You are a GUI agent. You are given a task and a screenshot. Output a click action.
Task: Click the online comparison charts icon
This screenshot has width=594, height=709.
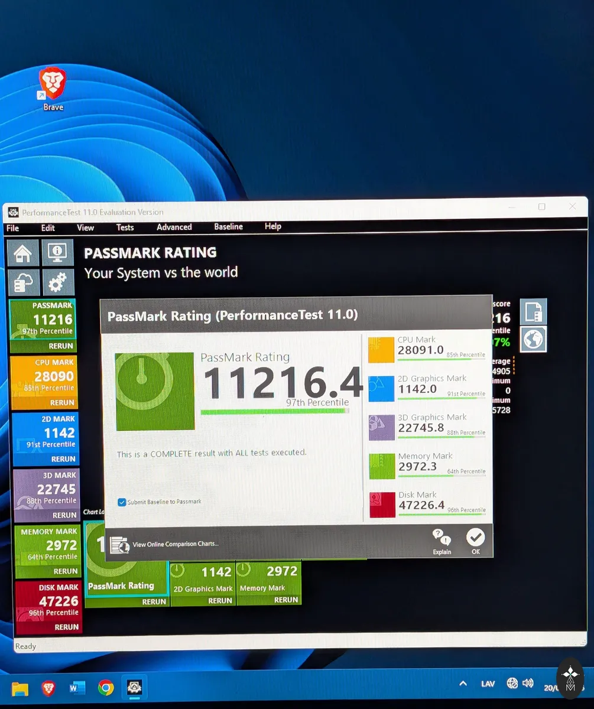(x=120, y=545)
